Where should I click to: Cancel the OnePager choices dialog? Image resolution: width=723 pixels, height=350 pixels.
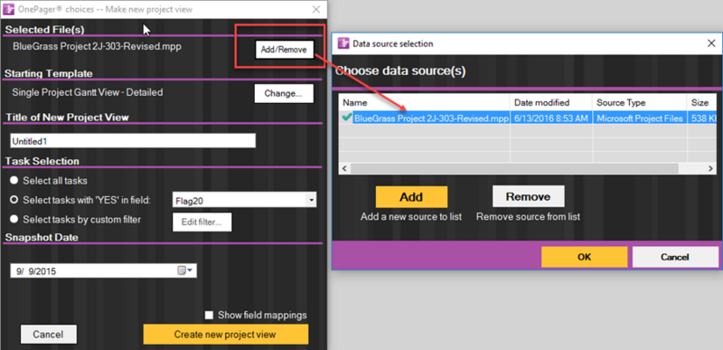pos(49,335)
